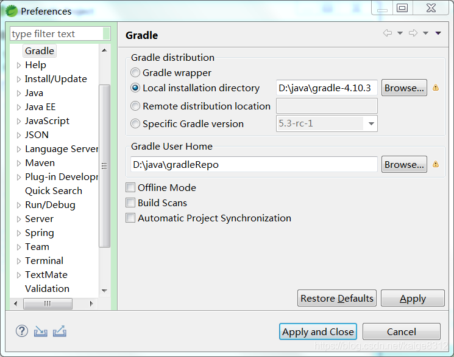Open the back history dropdown arrow
The height and width of the screenshot is (357, 454).
pyautogui.click(x=400, y=33)
